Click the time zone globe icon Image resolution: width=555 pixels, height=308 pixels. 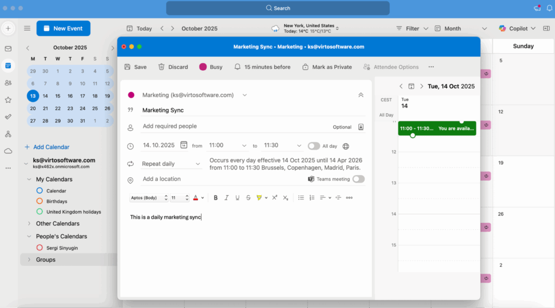[x=346, y=146]
